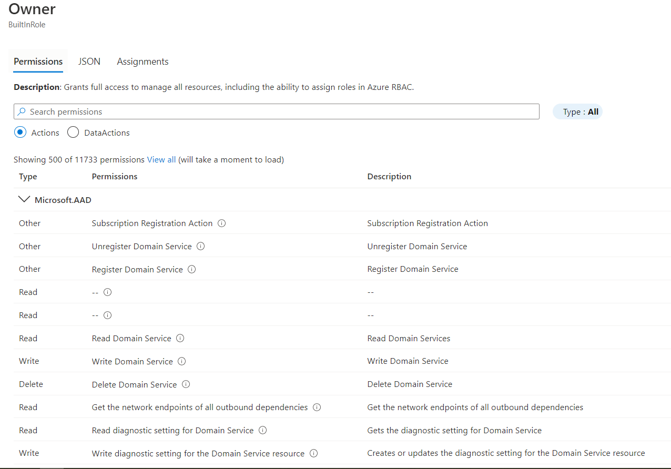The image size is (671, 469).
Task: Go to the Assignments tab
Action: (x=143, y=62)
